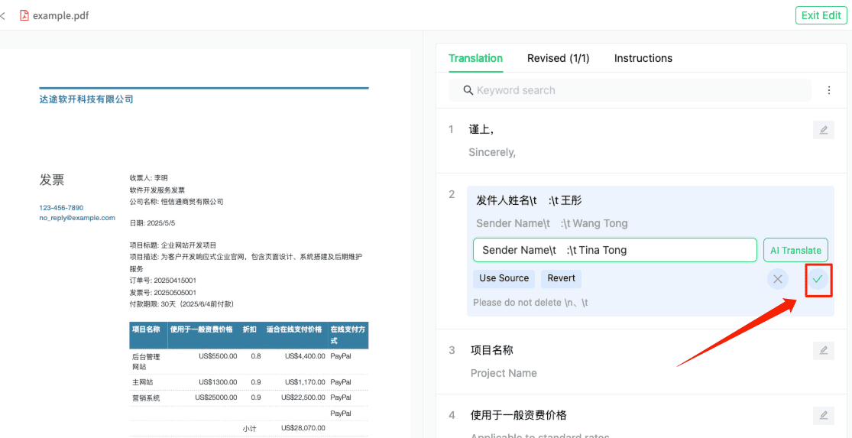Viewport: 852px width, 438px height.
Task: Click the no_reply@example.com email link
Action: [x=77, y=218]
